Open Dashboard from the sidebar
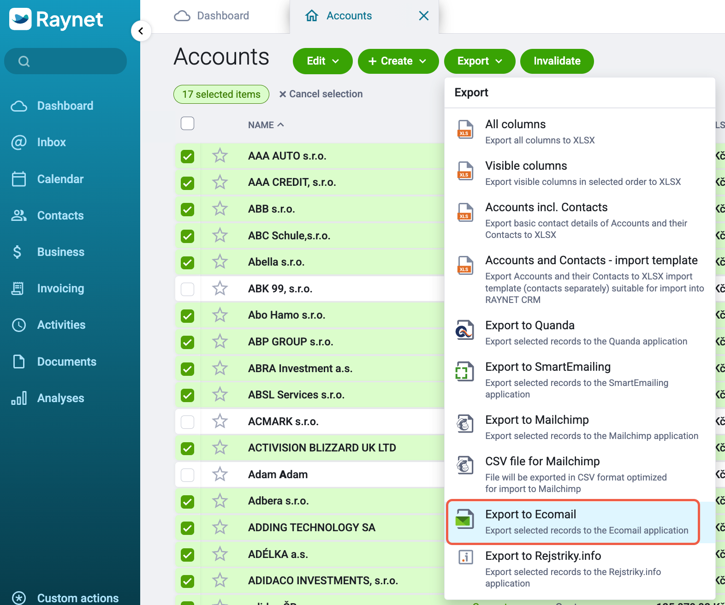The height and width of the screenshot is (605, 725). point(65,106)
